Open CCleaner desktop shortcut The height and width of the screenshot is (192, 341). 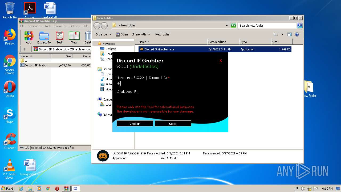tap(10, 141)
